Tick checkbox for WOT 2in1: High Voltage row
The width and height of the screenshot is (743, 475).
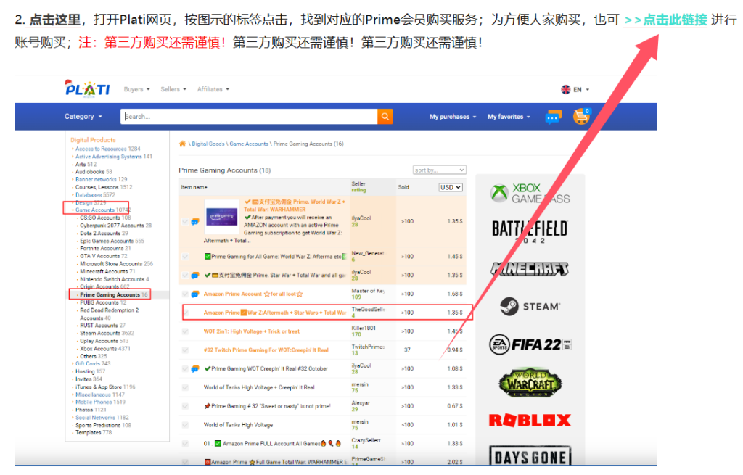pyautogui.click(x=185, y=331)
